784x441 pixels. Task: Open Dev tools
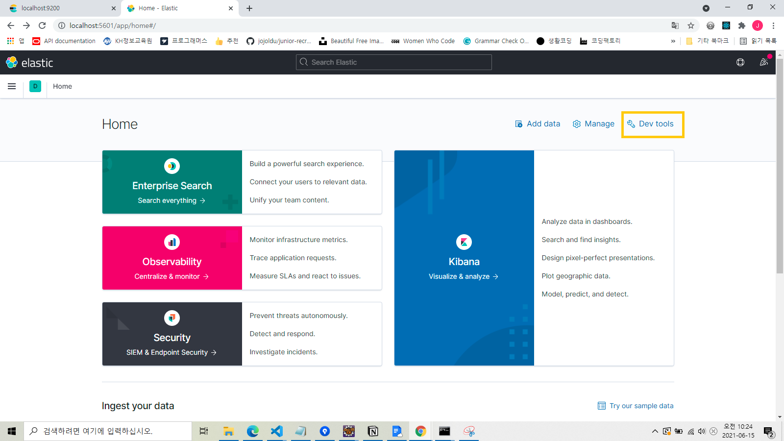[x=650, y=124]
